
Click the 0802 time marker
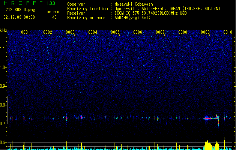point(48,32)
